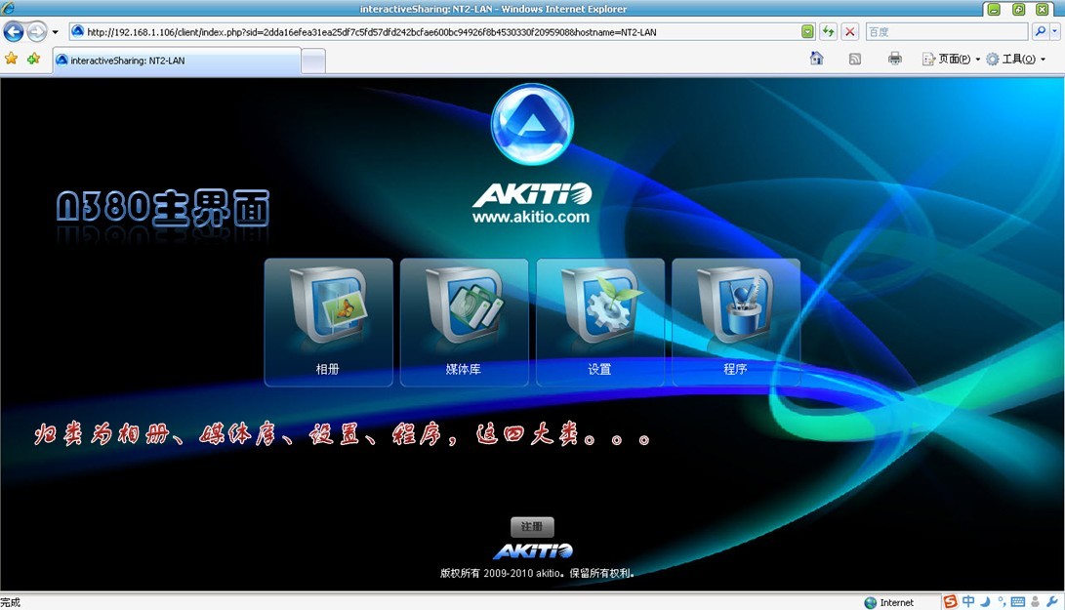Open the search provider dropdown arrow
Viewport: 1065px width, 610px height.
click(x=1055, y=31)
